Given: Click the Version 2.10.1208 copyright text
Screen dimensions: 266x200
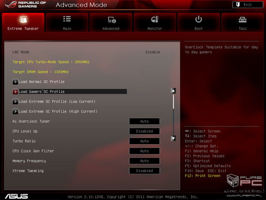Looking at the screenshot, I should pos(133,197).
